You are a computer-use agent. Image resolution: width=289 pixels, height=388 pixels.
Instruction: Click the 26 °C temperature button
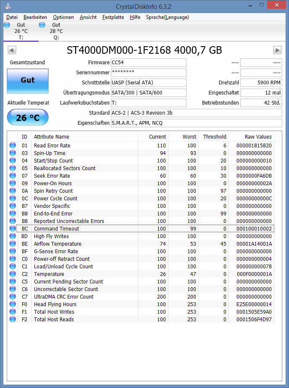coord(28,117)
